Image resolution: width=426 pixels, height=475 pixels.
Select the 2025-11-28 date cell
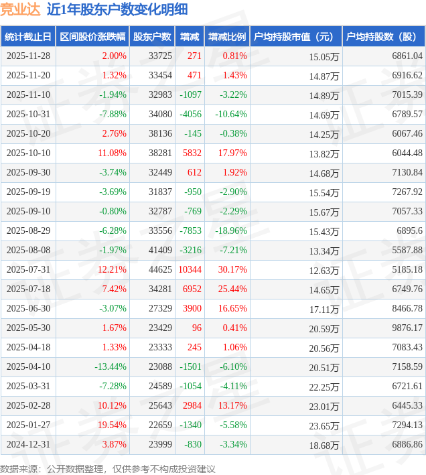click(27, 56)
